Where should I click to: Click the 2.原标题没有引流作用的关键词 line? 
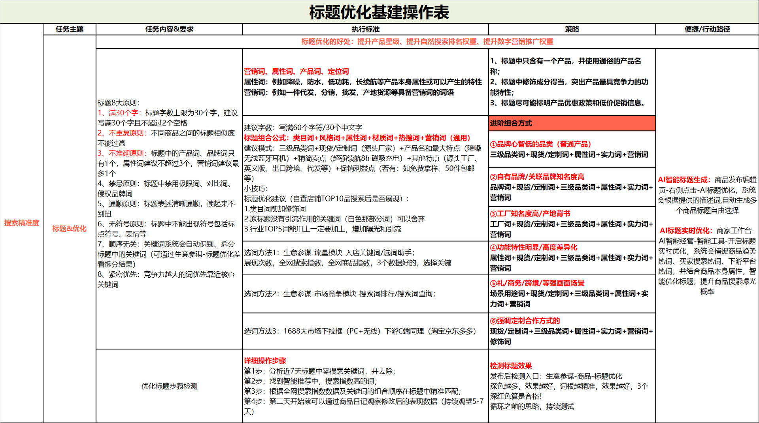pyautogui.click(x=334, y=219)
